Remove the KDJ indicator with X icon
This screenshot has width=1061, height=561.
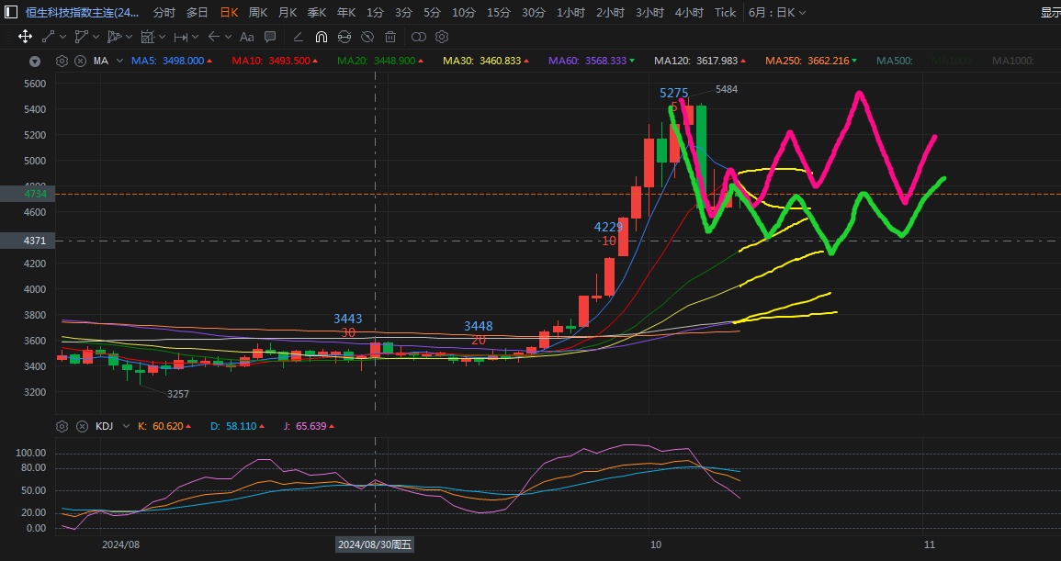point(80,427)
